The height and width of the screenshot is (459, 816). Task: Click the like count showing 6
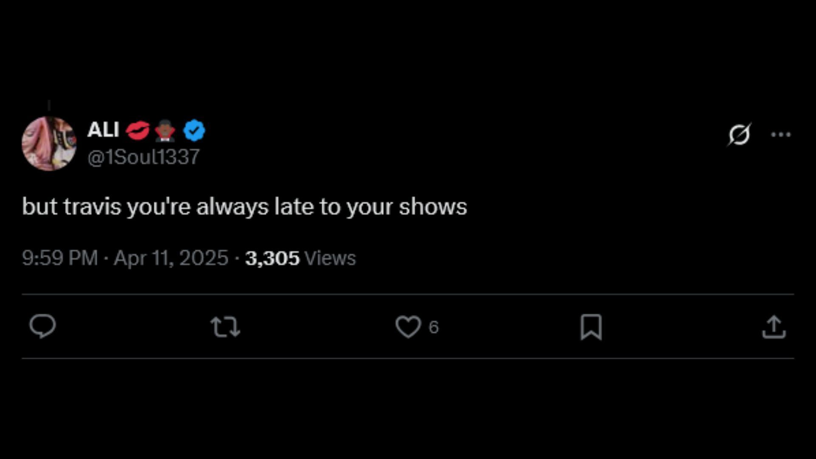click(x=433, y=327)
